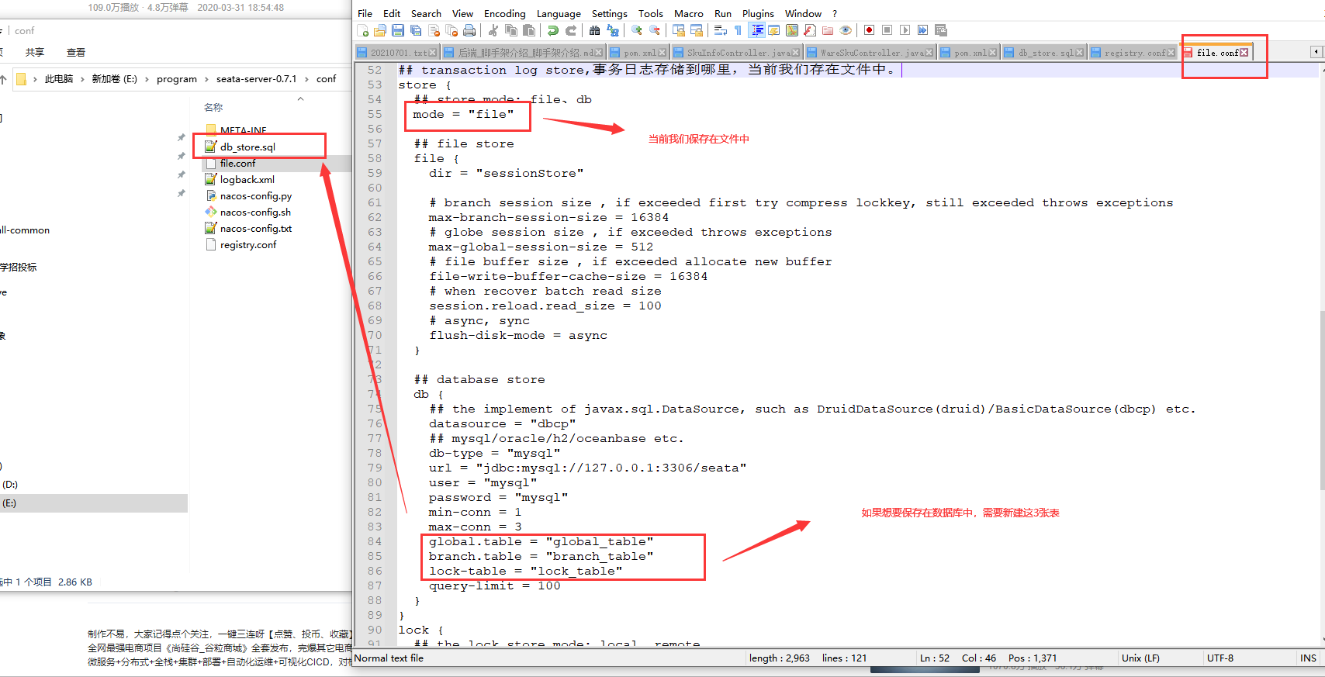Click the Zoom Out magnifier icon

tap(655, 30)
